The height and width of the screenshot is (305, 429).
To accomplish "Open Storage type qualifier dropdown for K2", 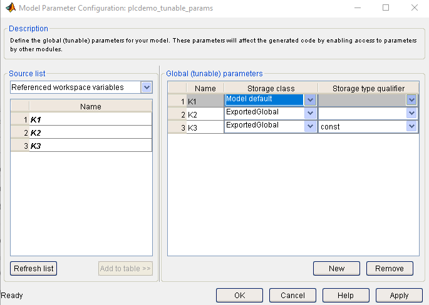I will point(411,113).
